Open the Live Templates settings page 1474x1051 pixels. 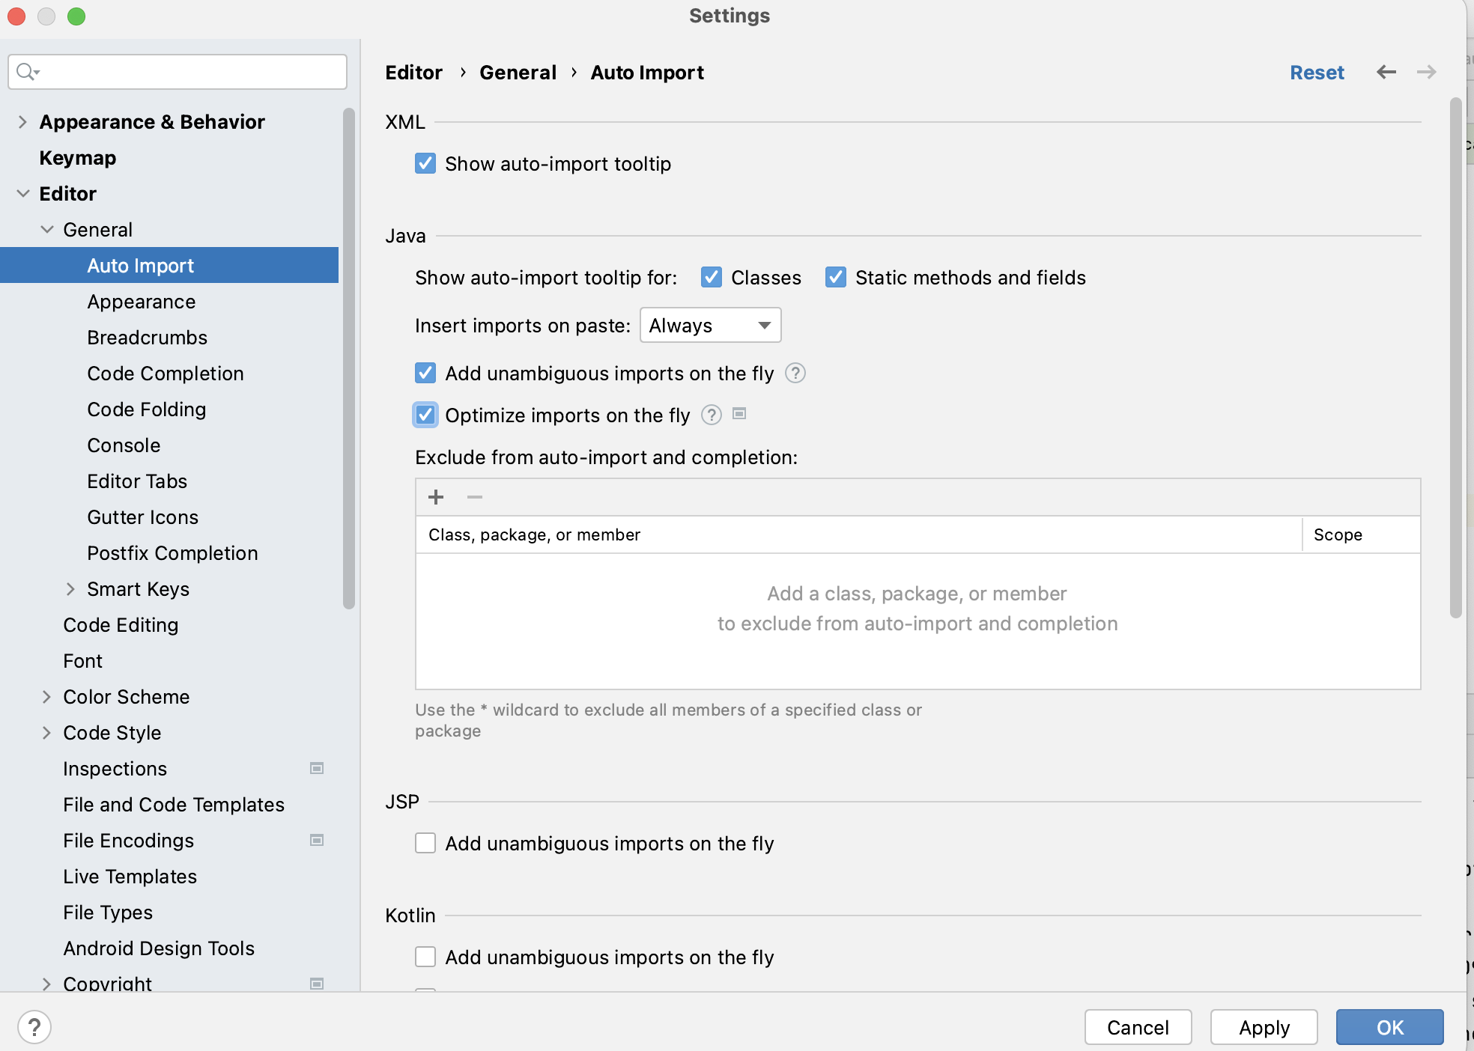[x=130, y=877]
